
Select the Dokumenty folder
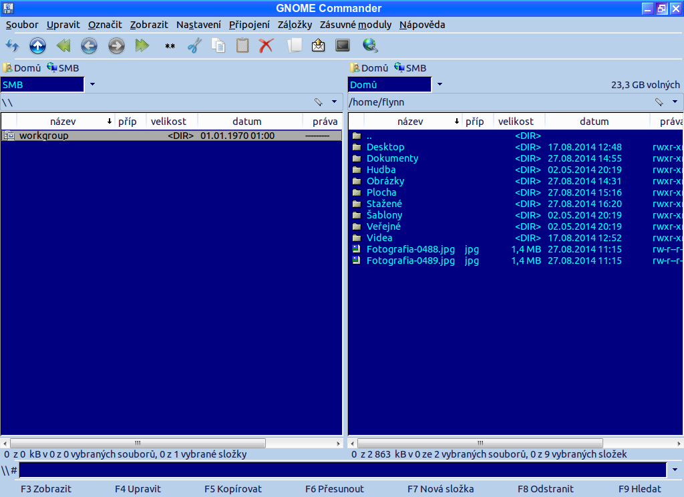516,158
